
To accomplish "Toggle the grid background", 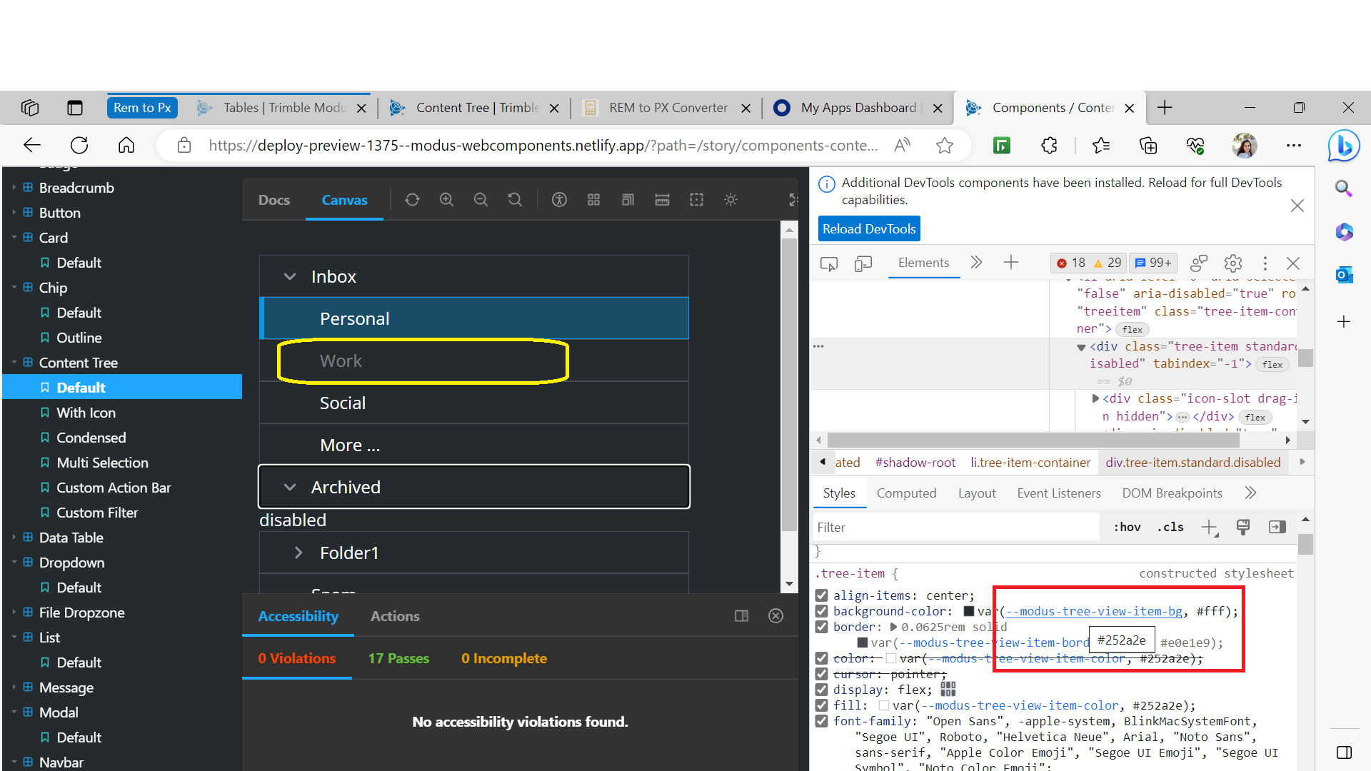I will coord(593,200).
